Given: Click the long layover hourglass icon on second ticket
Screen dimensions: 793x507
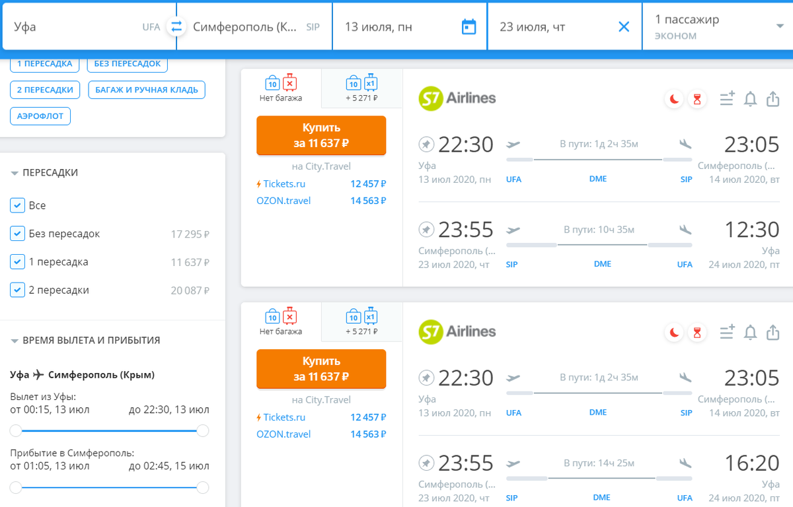Looking at the screenshot, I should (x=697, y=333).
